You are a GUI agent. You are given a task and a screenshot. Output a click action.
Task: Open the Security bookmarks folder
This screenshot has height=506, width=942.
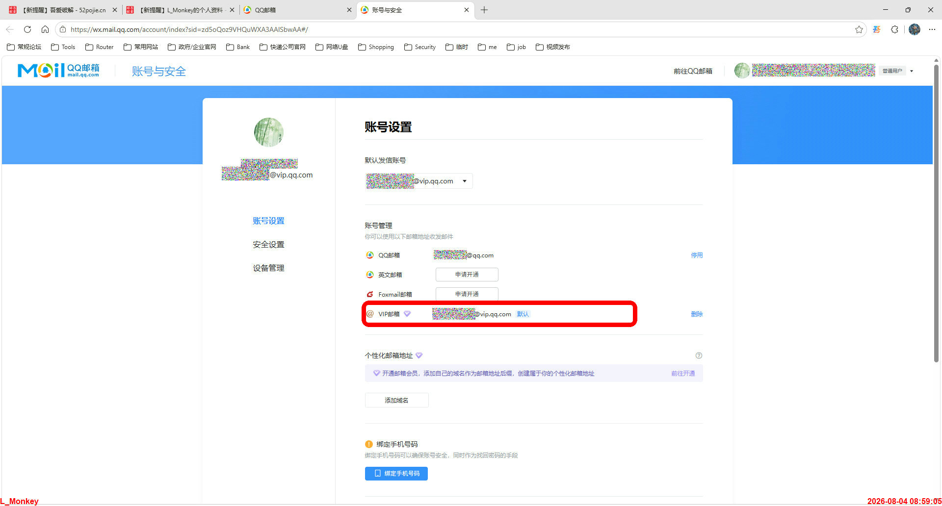420,47
